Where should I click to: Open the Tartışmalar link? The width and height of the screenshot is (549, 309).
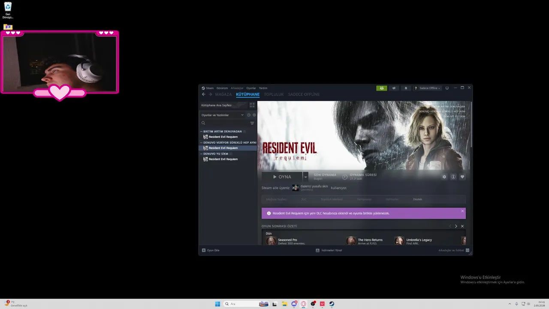364,199
